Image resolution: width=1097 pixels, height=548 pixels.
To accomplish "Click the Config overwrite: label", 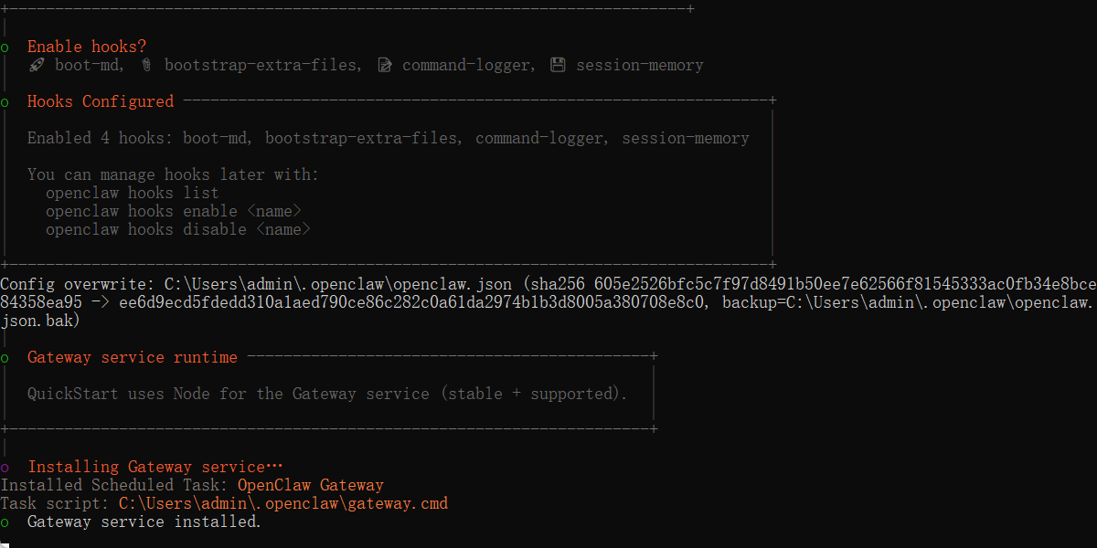I will pyautogui.click(x=78, y=284).
